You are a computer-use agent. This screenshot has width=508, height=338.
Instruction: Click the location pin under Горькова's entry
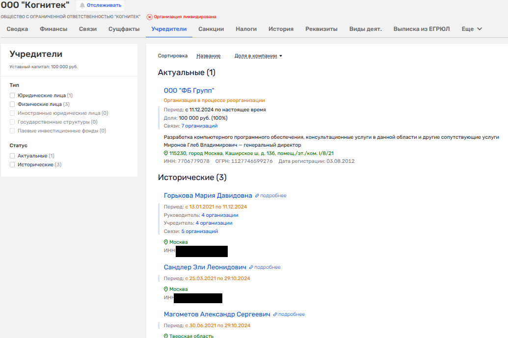pyautogui.click(x=166, y=242)
